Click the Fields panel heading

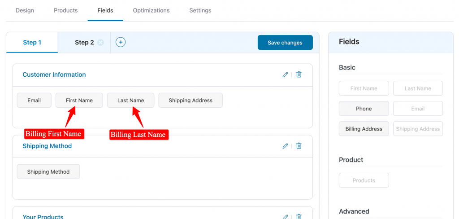pos(349,42)
